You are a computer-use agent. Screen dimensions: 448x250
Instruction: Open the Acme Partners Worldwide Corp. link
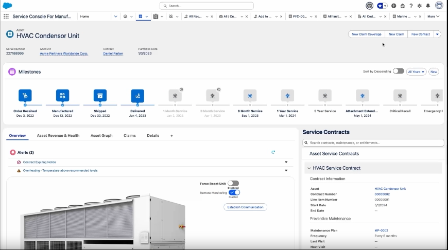pos(64,53)
